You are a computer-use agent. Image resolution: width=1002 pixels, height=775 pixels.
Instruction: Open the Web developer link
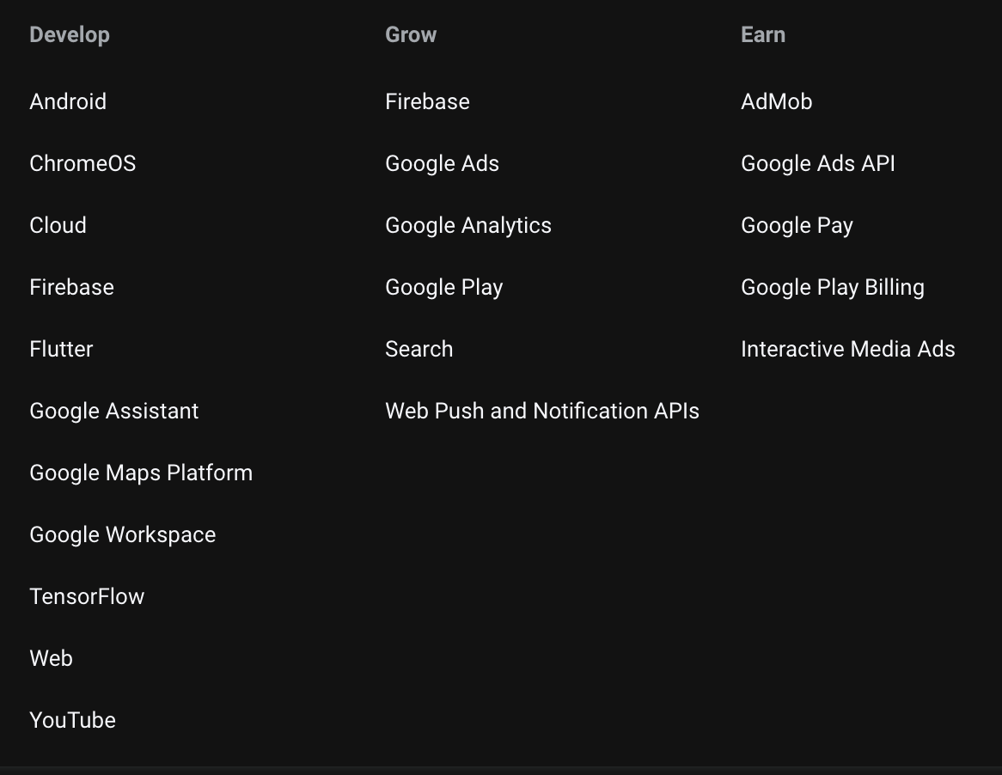coord(51,658)
